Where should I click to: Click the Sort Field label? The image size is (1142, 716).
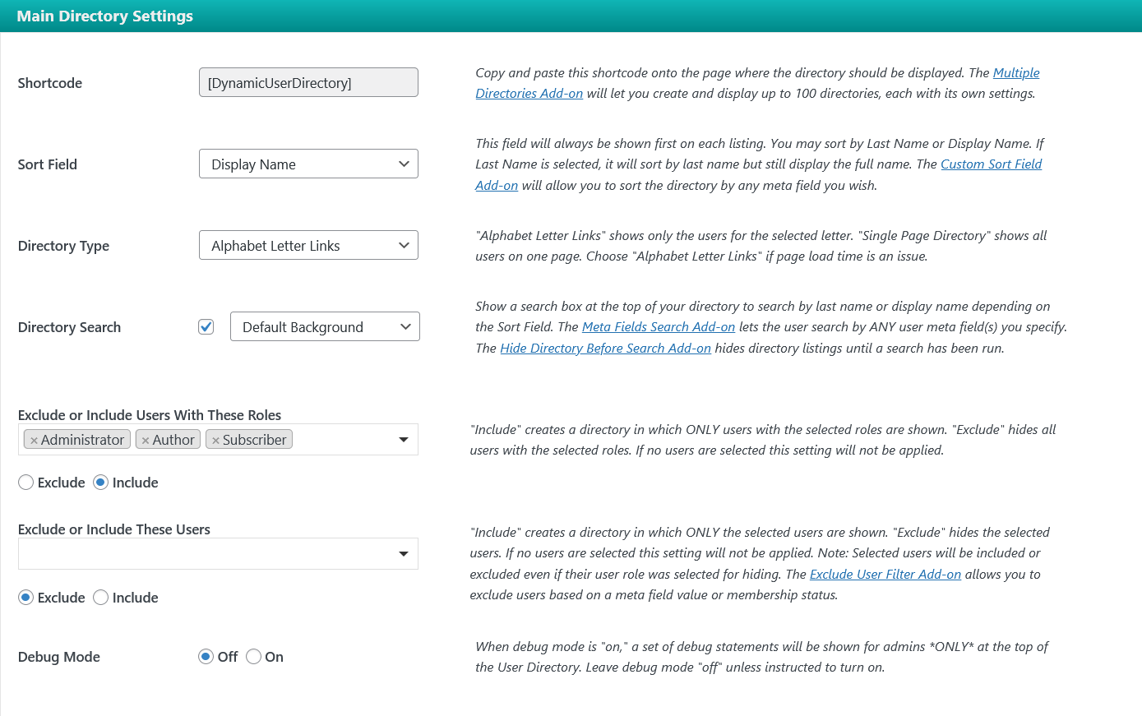48,164
